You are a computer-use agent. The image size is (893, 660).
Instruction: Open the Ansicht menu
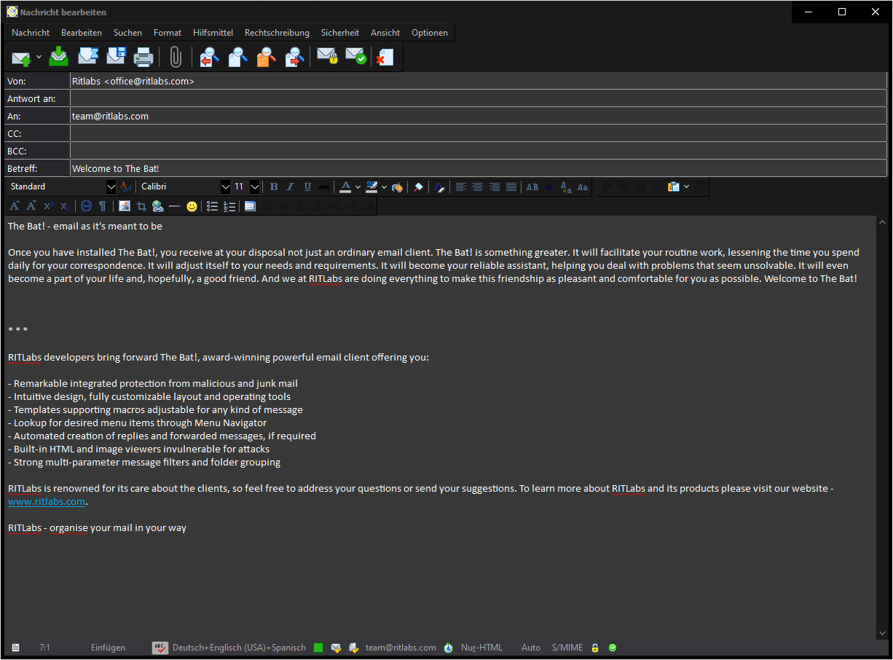pos(385,33)
